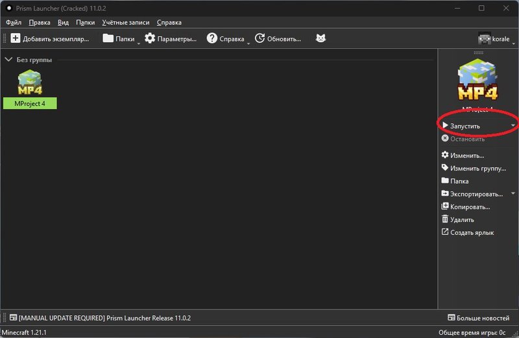Open the Справка toolbar dropdown arrow

(x=248, y=43)
